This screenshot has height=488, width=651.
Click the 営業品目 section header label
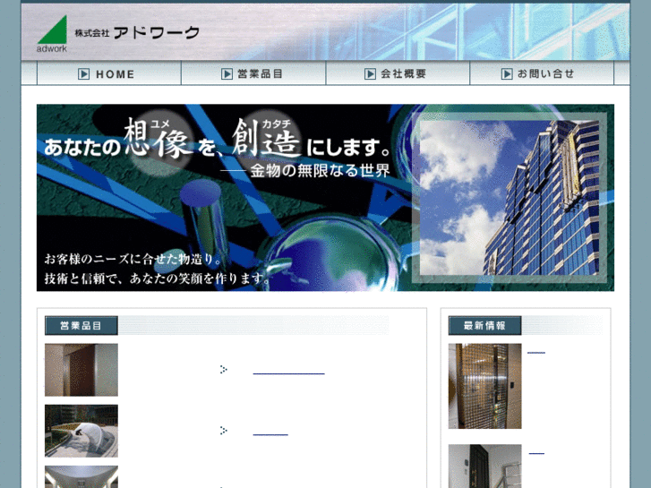(81, 326)
